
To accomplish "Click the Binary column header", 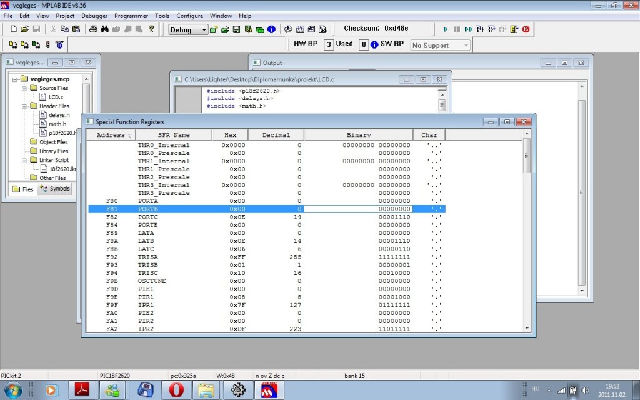I will pyautogui.click(x=359, y=135).
